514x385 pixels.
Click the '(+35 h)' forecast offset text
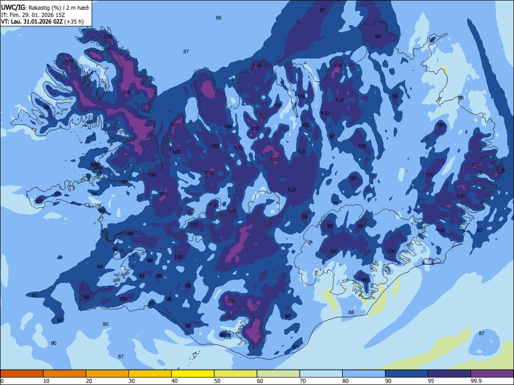[x=74, y=22]
